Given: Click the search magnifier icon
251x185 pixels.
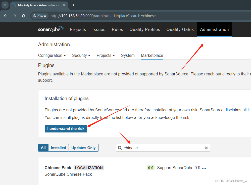Looking at the screenshot, I should [x=120, y=148].
